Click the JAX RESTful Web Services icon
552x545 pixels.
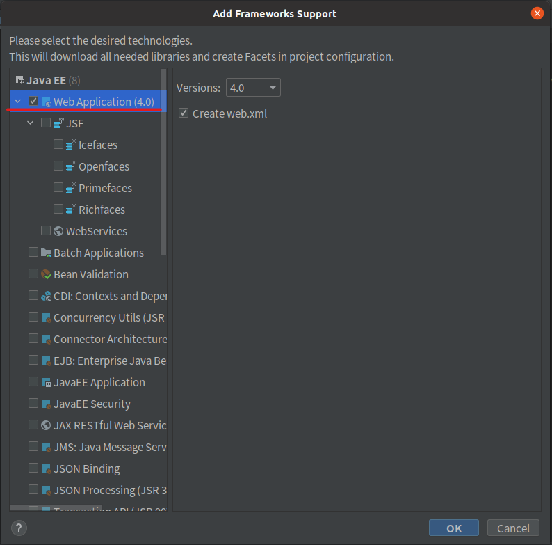pos(46,425)
